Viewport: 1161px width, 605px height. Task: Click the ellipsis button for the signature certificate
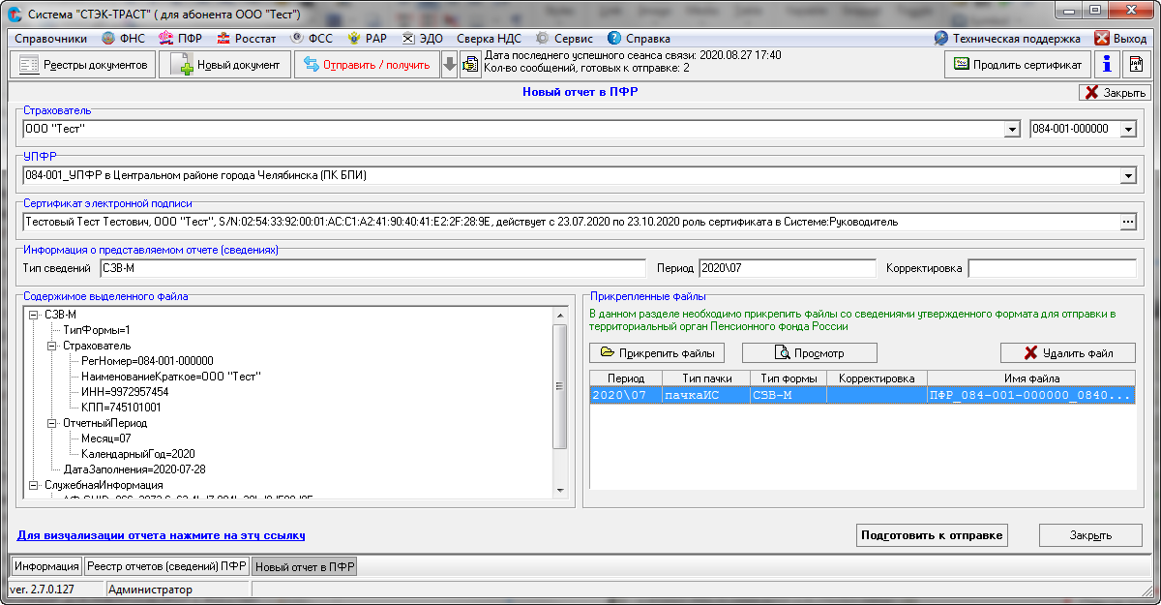(1128, 222)
